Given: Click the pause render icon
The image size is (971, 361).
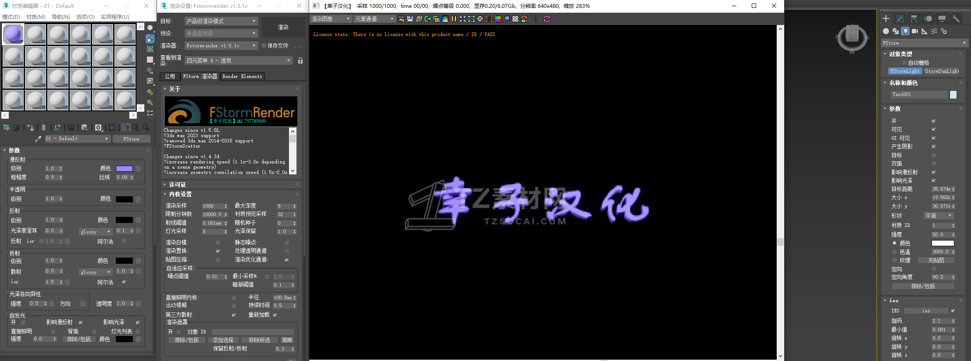Looking at the screenshot, I should 454,19.
